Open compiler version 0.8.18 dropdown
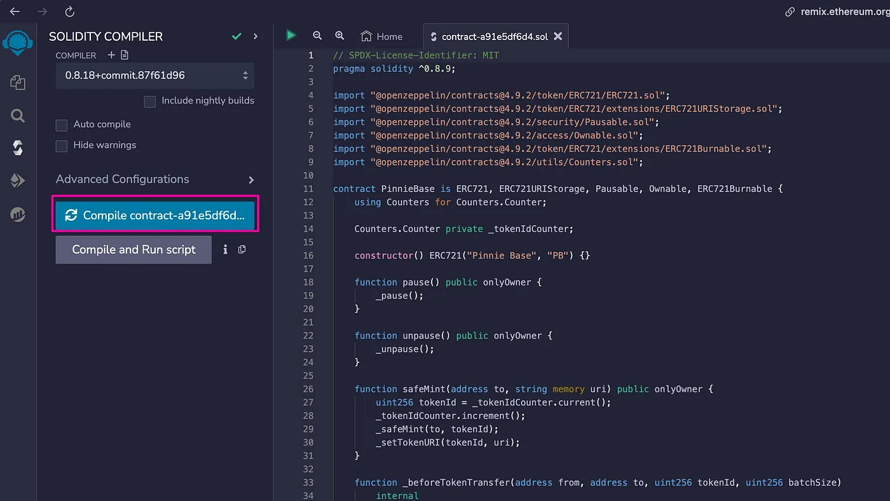The height and width of the screenshot is (501, 890). pyautogui.click(x=154, y=75)
